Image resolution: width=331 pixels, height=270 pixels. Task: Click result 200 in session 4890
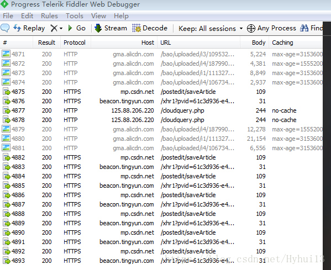pyautogui.click(x=46, y=232)
